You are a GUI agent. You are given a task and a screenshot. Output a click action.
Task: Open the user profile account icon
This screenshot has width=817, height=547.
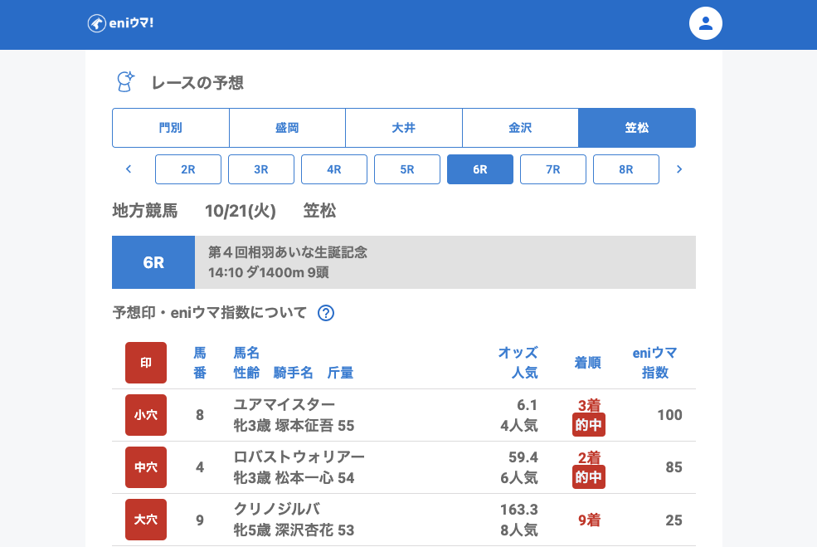pos(706,23)
